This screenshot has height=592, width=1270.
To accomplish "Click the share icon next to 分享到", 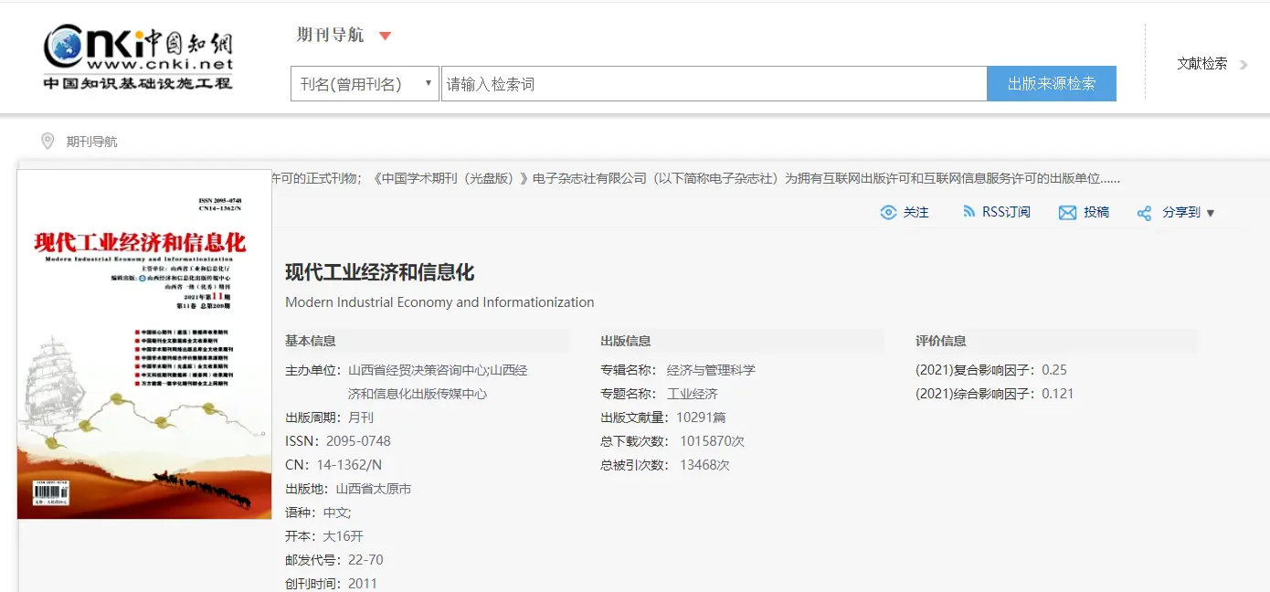I will 1144,213.
